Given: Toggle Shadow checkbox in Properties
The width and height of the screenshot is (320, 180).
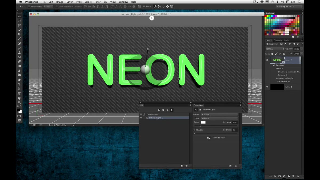Looking at the screenshot, I should click(x=195, y=130).
